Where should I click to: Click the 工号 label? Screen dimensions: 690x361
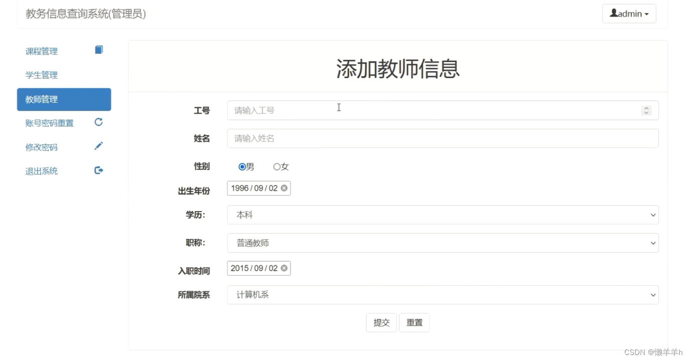coord(202,110)
